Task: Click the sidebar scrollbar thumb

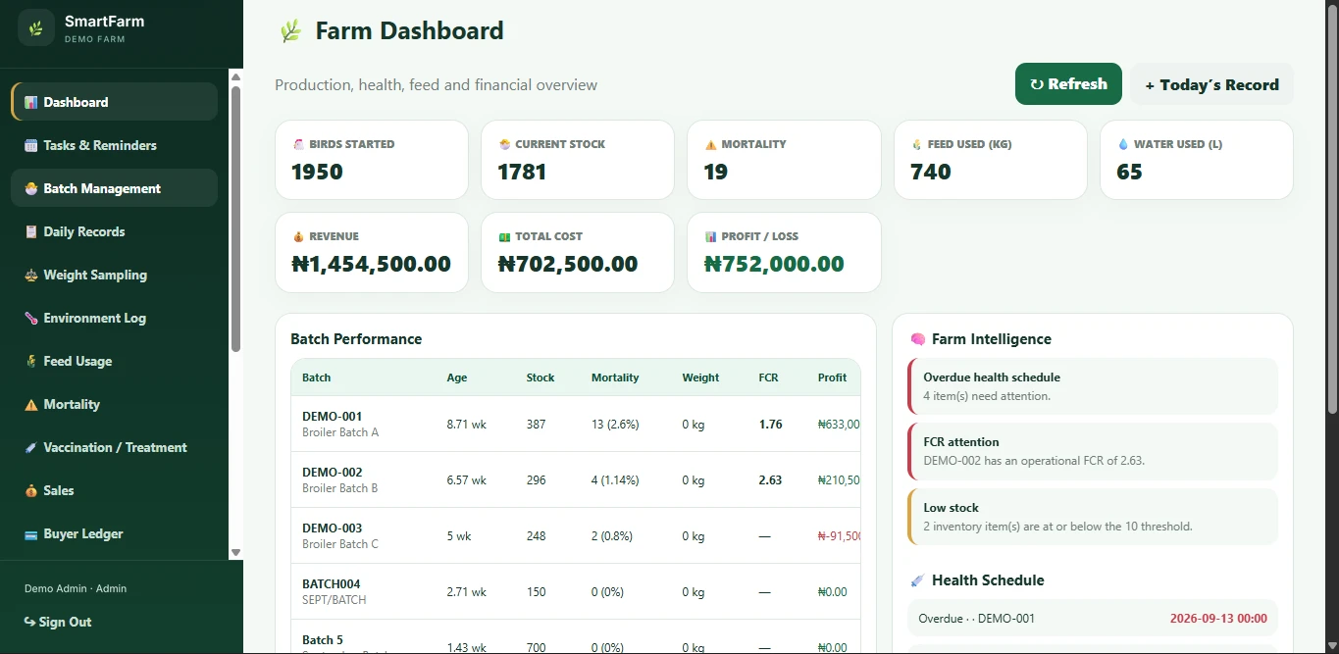Action: [x=235, y=219]
